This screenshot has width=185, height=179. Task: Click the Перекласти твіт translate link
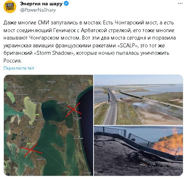[19, 68]
